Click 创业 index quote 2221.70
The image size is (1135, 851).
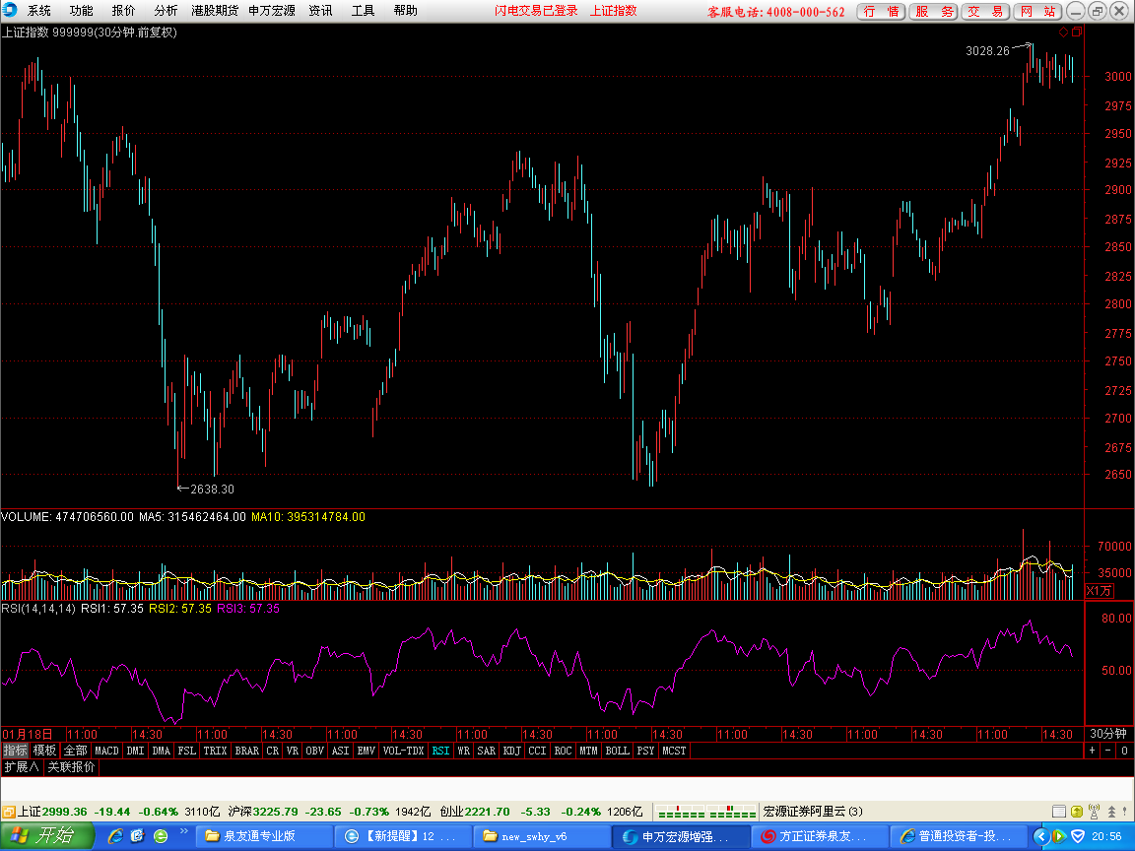click(487, 812)
